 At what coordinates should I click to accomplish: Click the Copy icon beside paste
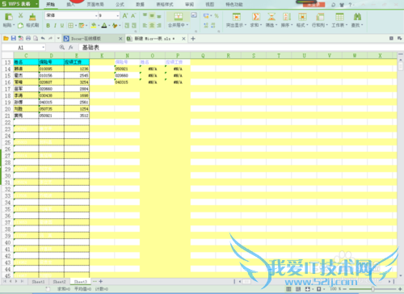coord(20,26)
